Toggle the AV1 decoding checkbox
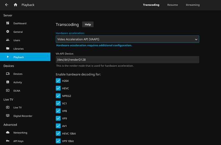Screen dimensions: 221x145 coord(58,126)
